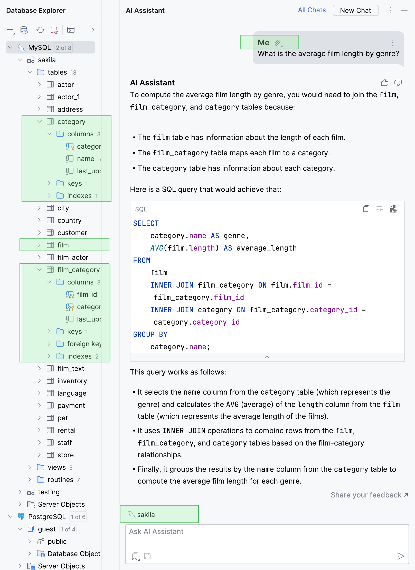Select the staff table
The width and height of the screenshot is (415, 570).
coord(65,443)
